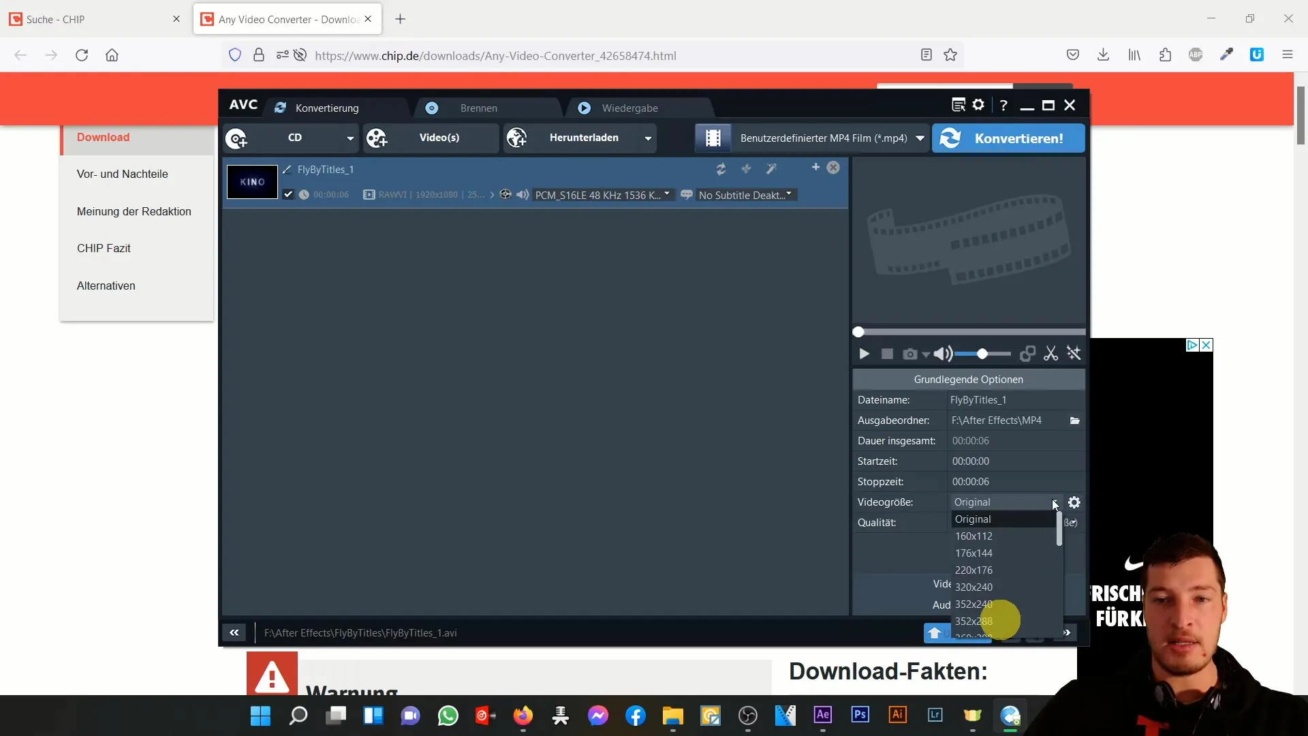This screenshot has height=736, width=1308.
Task: Click the Konvertierung tab in AVC
Action: 328,108
